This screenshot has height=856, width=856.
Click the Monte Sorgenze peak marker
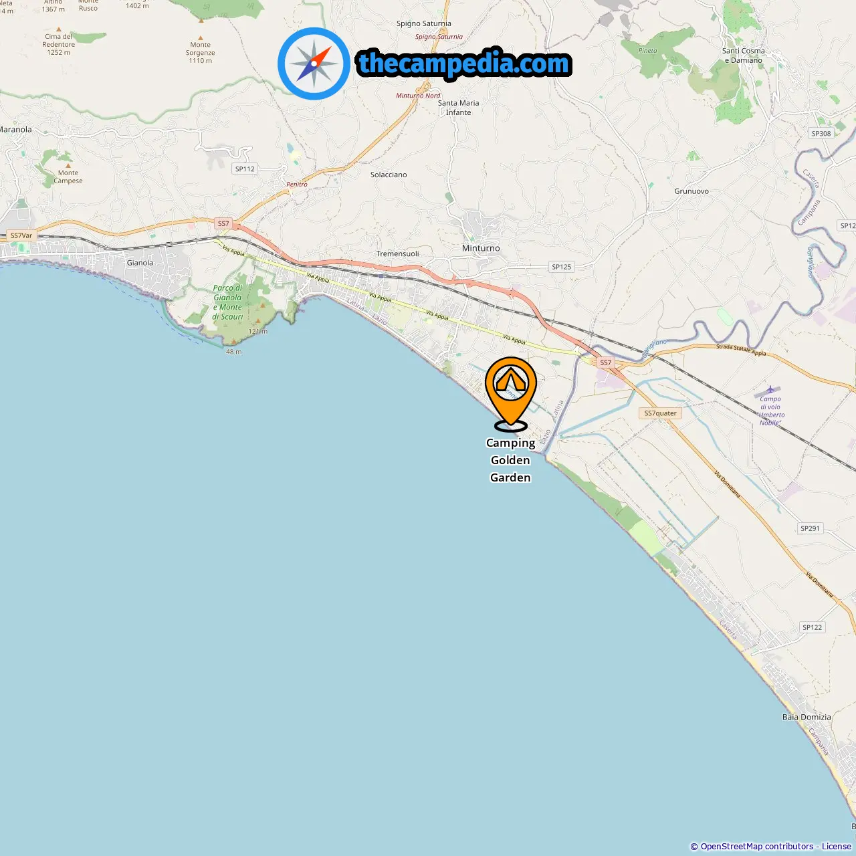point(201,38)
